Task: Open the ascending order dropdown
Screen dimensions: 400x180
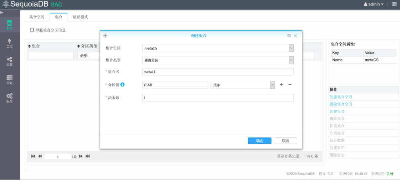Action: pos(243,85)
